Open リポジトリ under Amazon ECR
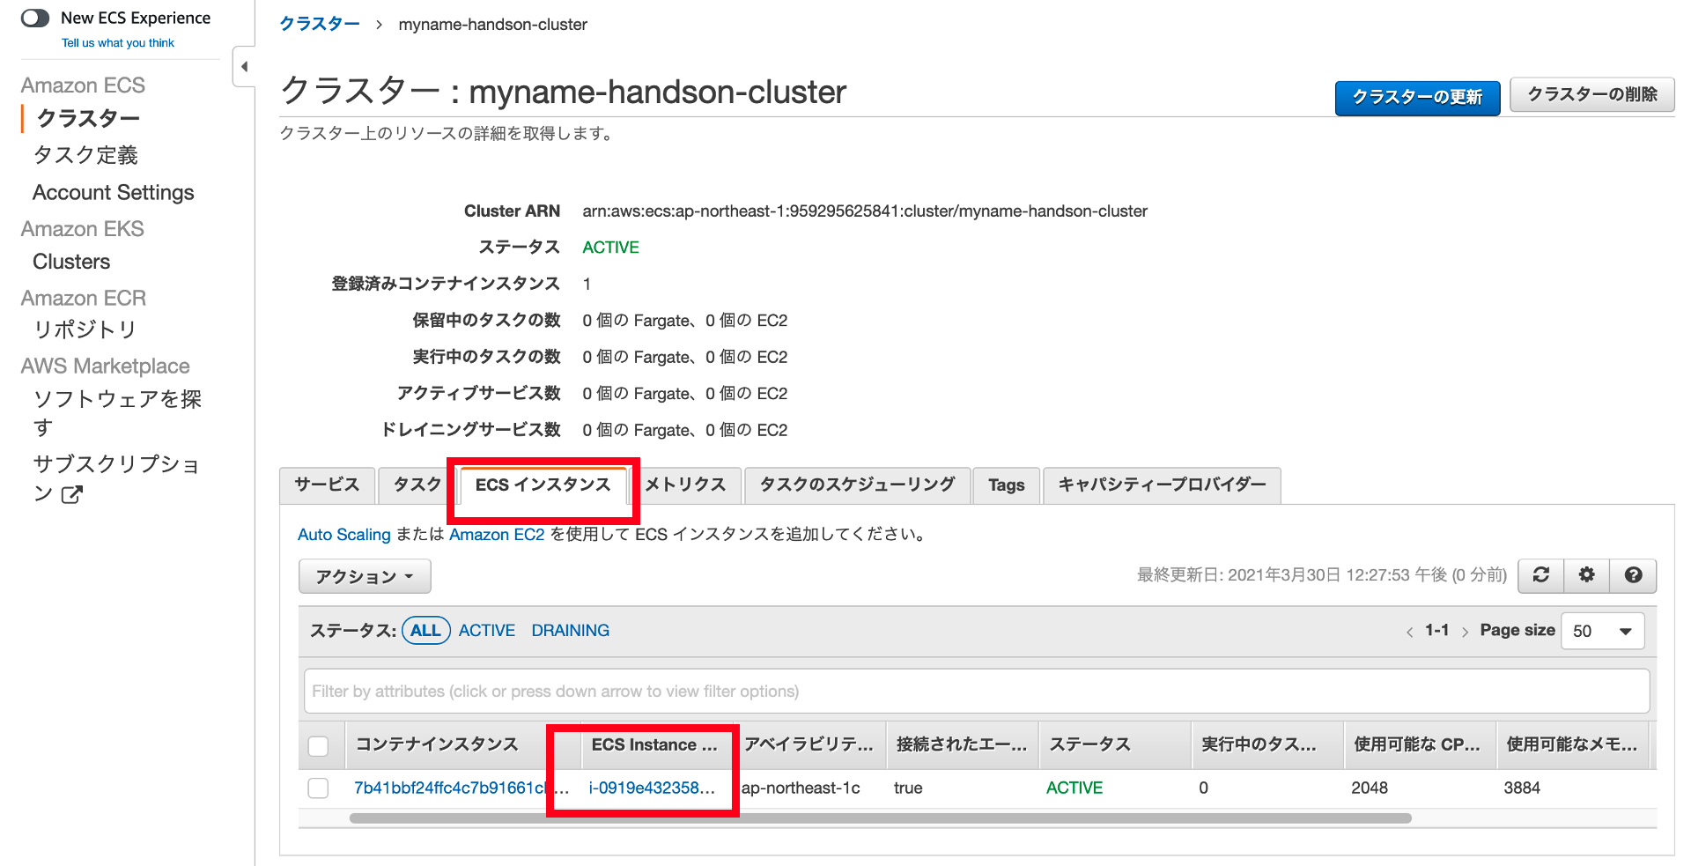This screenshot has height=866, width=1691. [x=85, y=329]
